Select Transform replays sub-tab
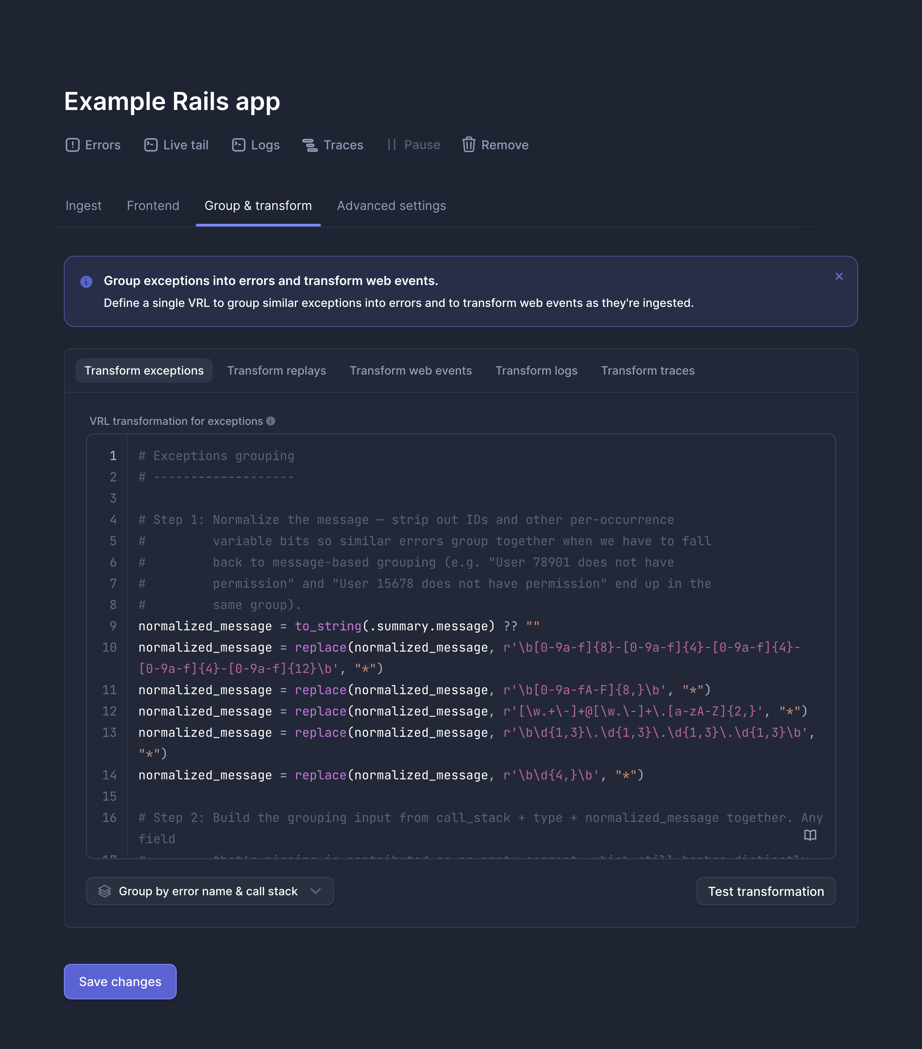922x1049 pixels. click(277, 370)
